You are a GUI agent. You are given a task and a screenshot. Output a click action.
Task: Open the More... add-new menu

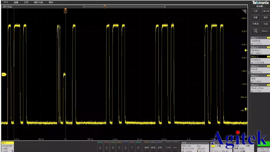click(265, 31)
